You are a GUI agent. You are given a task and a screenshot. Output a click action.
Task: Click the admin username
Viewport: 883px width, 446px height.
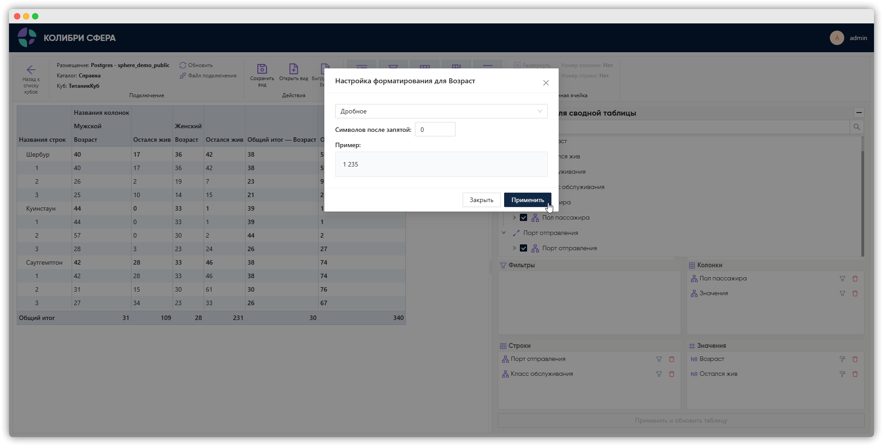tap(858, 38)
